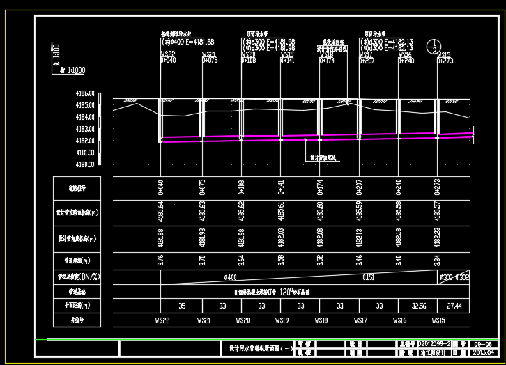The image size is (506, 365).
Task: Click the road surface elevation value 4185.59
Action: [359, 211]
